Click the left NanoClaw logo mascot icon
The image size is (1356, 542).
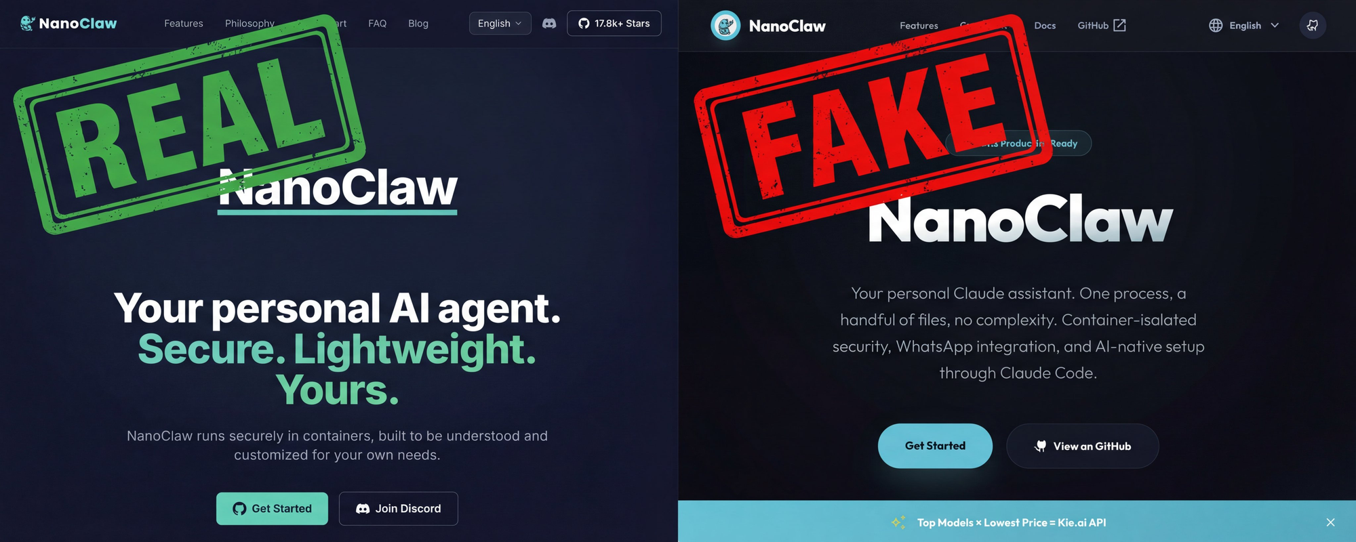coord(27,23)
